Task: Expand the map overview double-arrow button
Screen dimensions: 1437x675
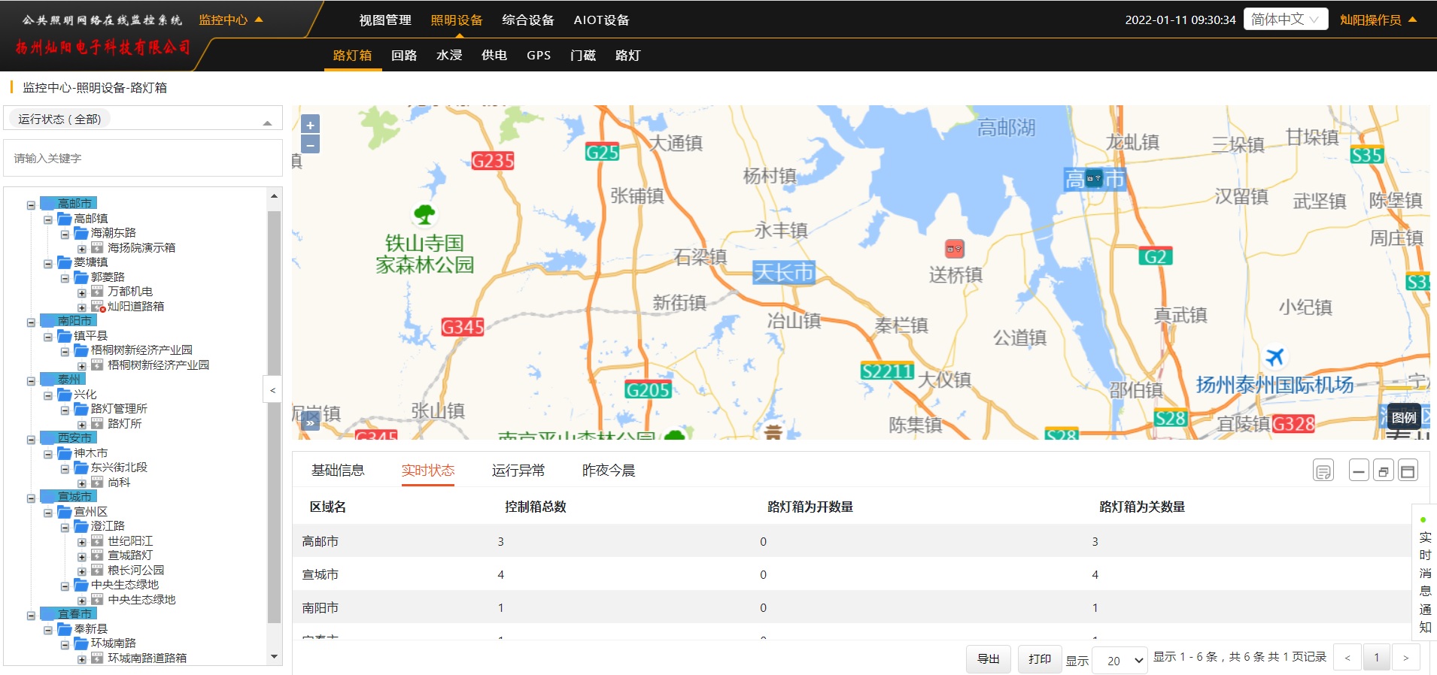Action: [310, 423]
